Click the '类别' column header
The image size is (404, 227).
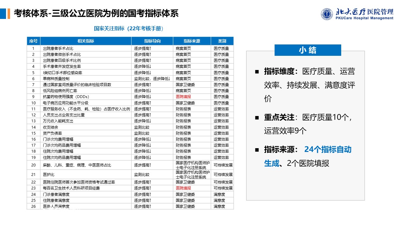pyautogui.click(x=222, y=41)
